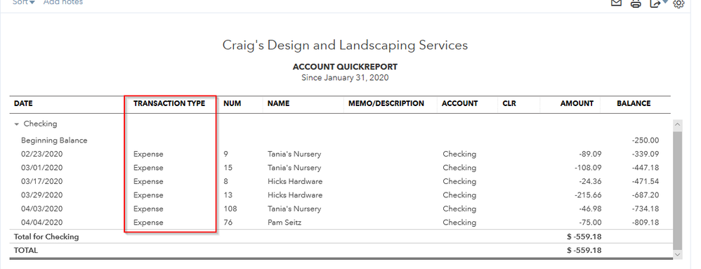This screenshot has height=269, width=701.
Task: Click transaction number 108
Action: point(230,209)
